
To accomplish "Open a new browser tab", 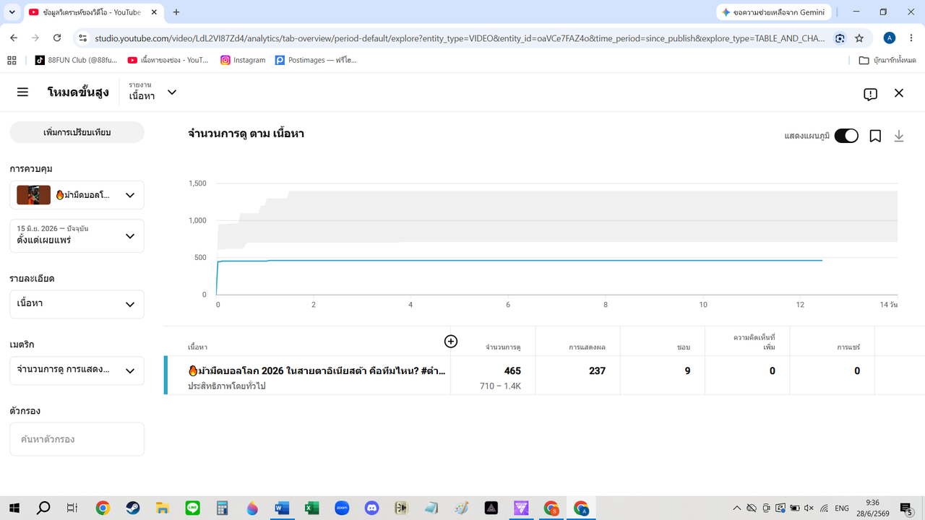I will click(176, 12).
